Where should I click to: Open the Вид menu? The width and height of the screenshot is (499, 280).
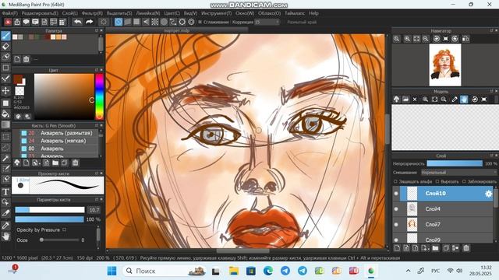(x=190, y=13)
